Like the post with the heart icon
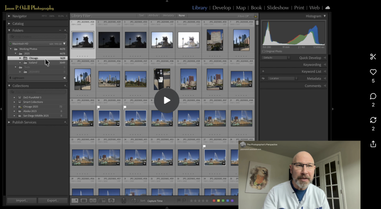This screenshot has height=209, width=381. 373,72
